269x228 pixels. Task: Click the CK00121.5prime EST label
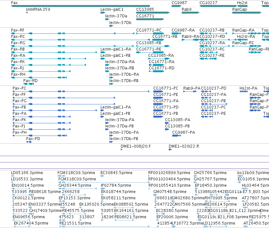coord(28,198)
